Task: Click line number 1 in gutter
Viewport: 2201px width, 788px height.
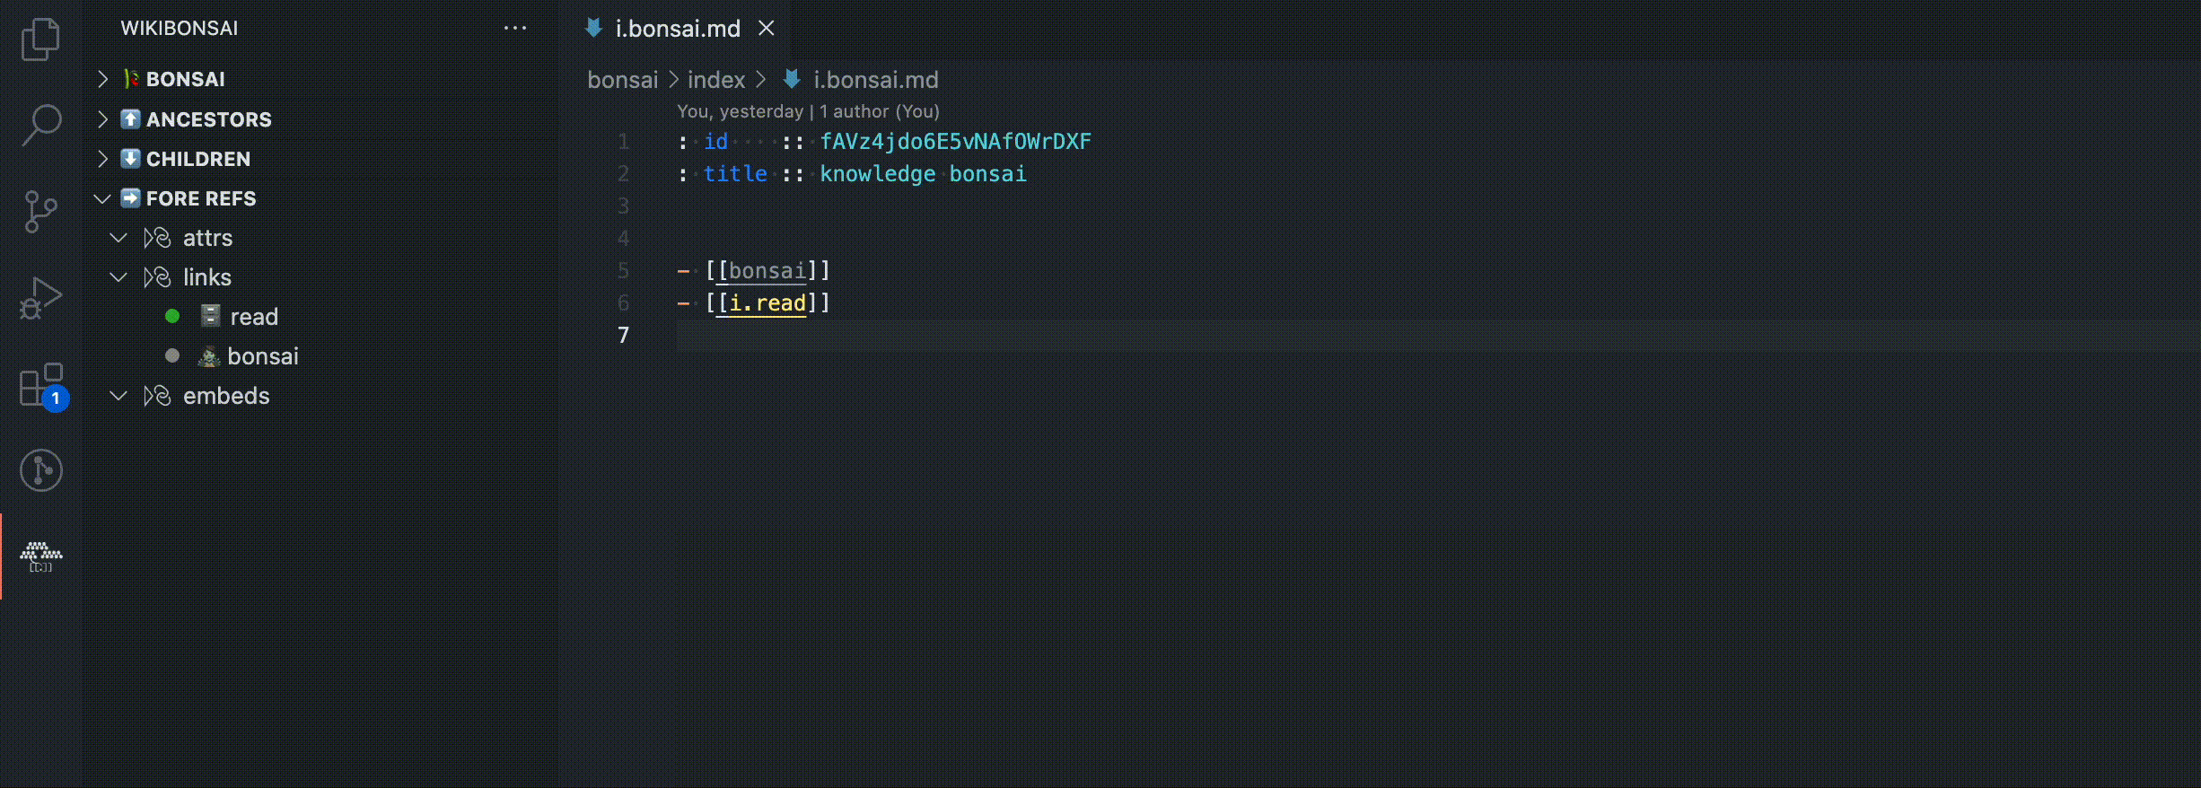Action: (x=623, y=142)
